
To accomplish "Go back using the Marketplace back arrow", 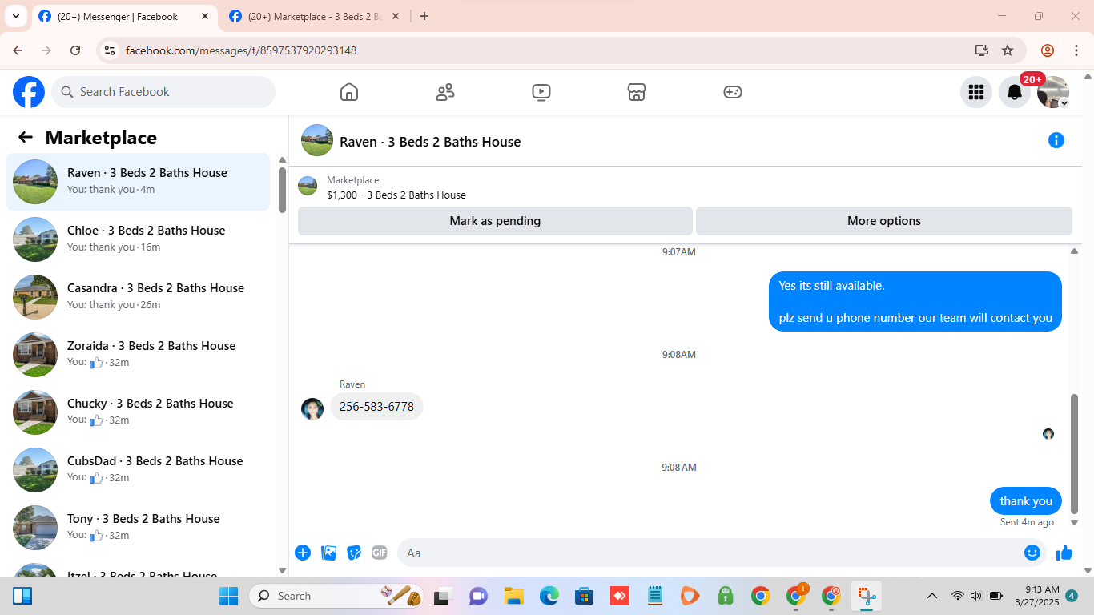I will (26, 137).
